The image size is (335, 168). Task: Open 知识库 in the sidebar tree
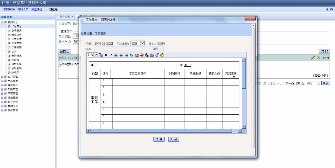pyautogui.click(x=15, y=73)
